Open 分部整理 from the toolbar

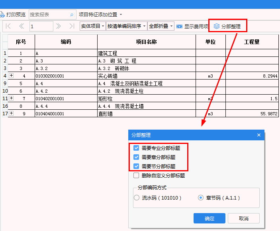coord(227,26)
